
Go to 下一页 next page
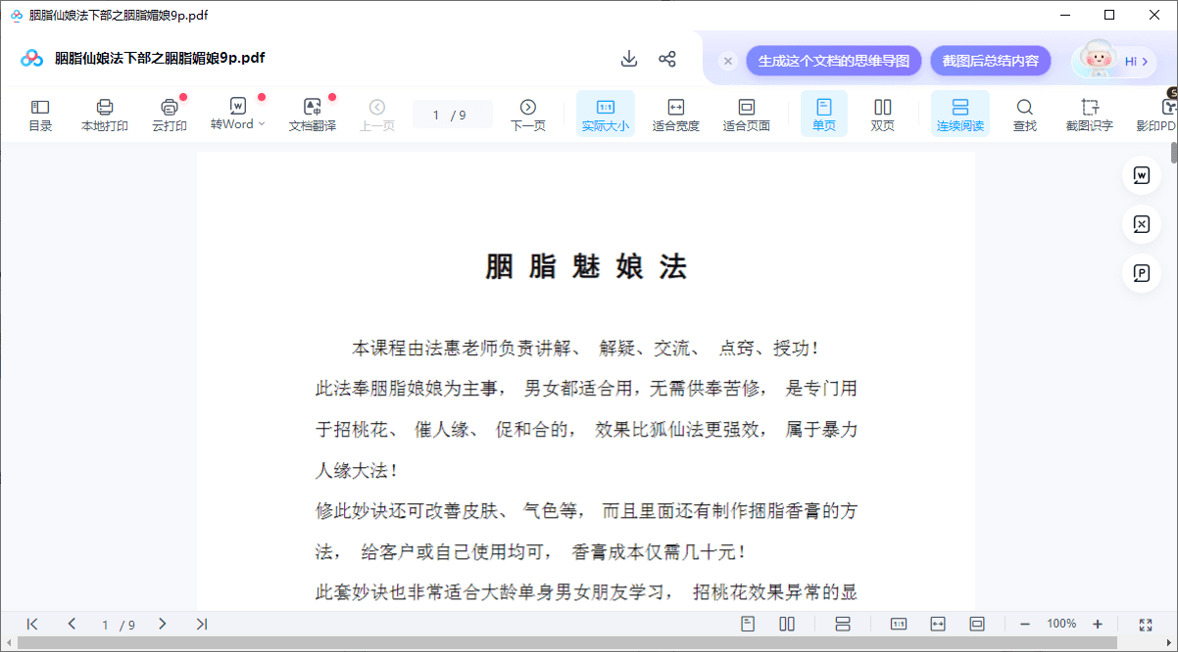pos(527,114)
